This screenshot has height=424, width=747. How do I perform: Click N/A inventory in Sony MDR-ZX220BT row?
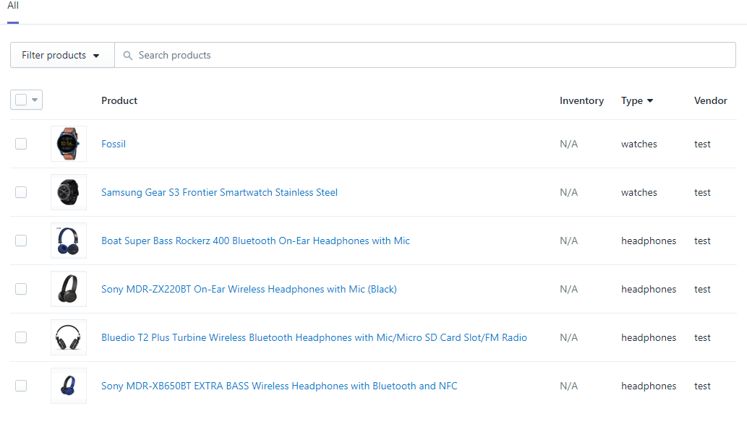pos(569,290)
